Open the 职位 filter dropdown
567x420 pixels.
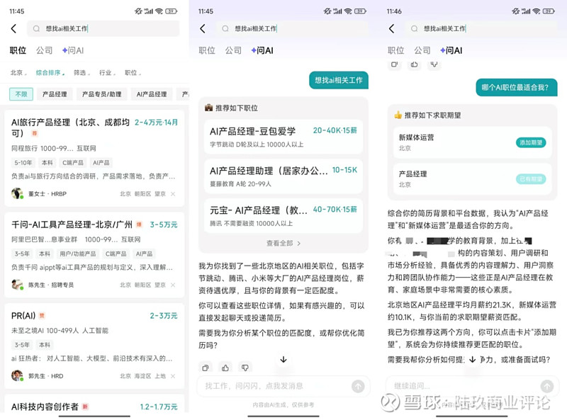point(133,73)
